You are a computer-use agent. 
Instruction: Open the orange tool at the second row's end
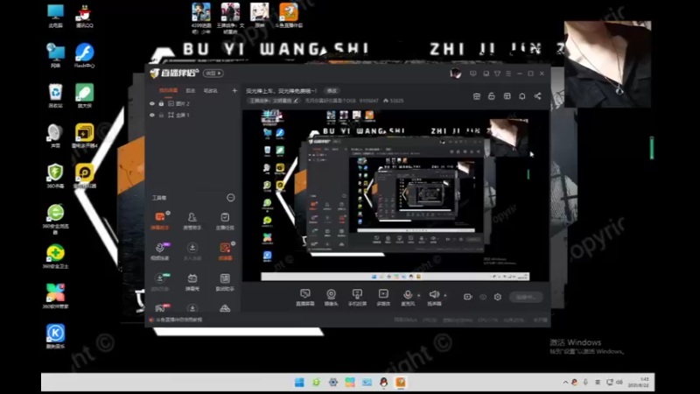click(x=225, y=251)
